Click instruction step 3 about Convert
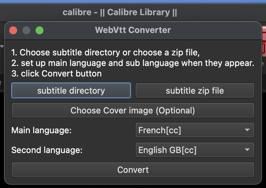Viewport: 266px width, 188px height. (57, 74)
